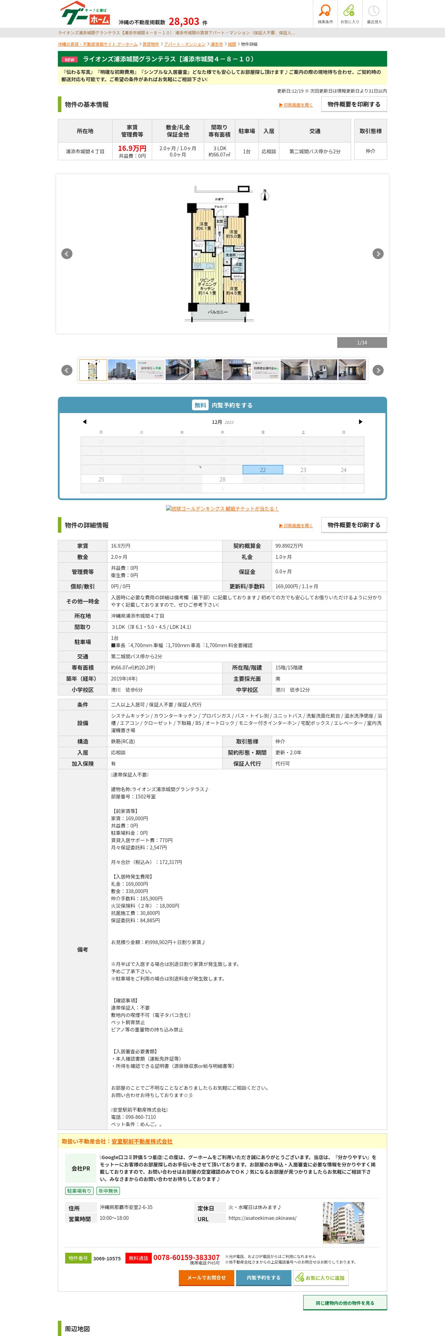
Task: Click 同じ建物内の他の物件を見る button
Action: [345, 1302]
